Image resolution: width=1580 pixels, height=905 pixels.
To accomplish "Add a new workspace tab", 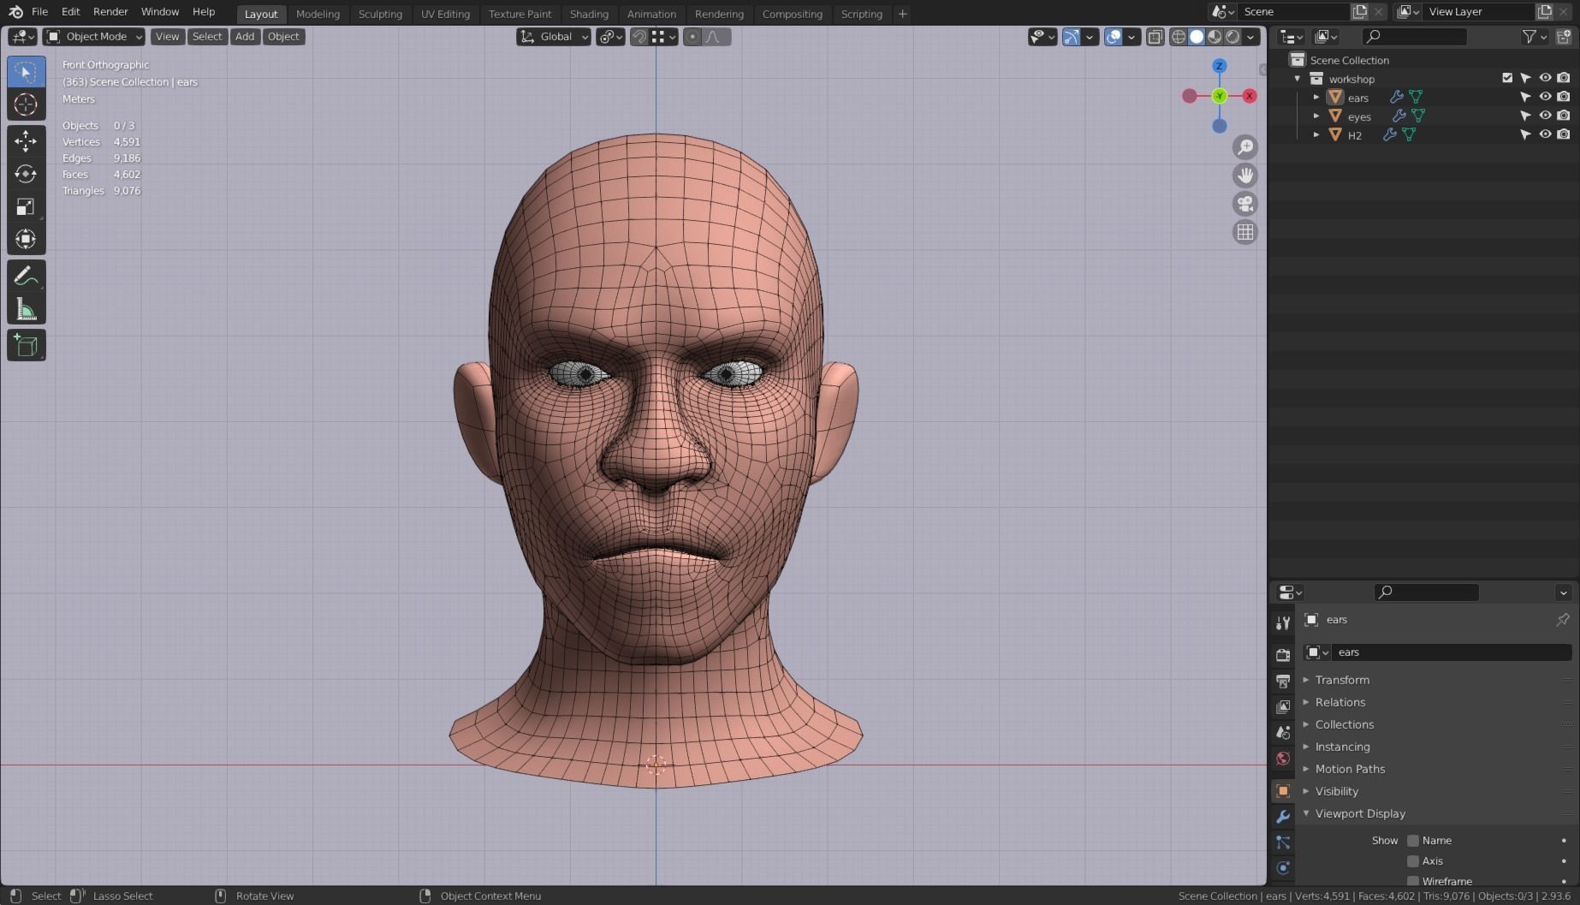I will click(x=902, y=14).
